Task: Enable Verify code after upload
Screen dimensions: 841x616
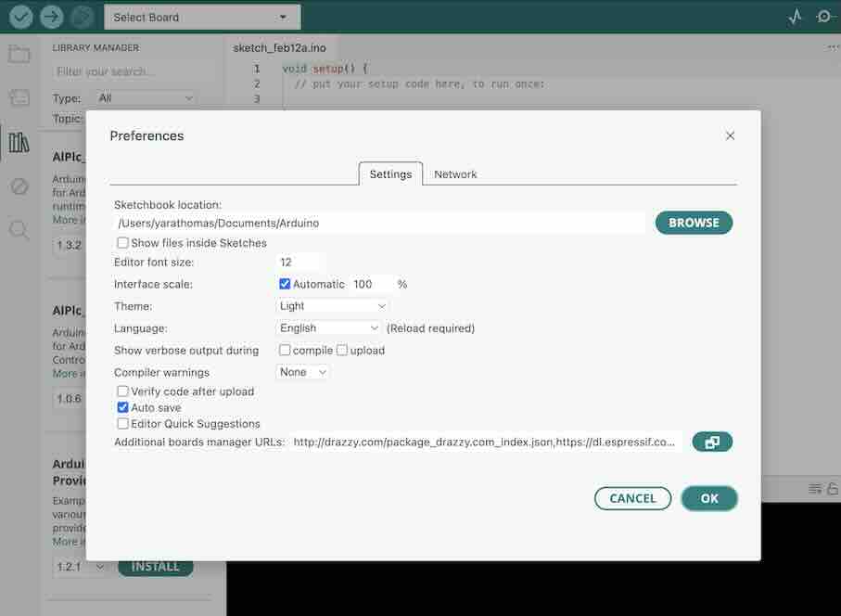Action: coord(122,391)
